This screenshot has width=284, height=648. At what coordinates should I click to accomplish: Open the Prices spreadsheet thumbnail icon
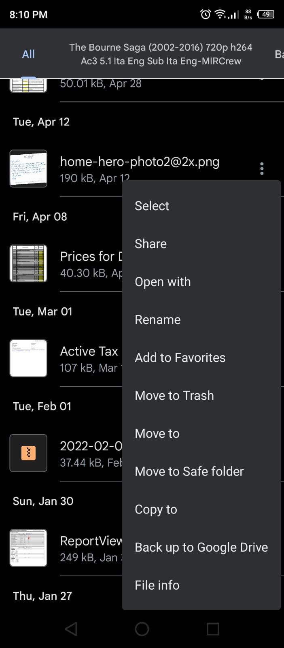[28, 263]
